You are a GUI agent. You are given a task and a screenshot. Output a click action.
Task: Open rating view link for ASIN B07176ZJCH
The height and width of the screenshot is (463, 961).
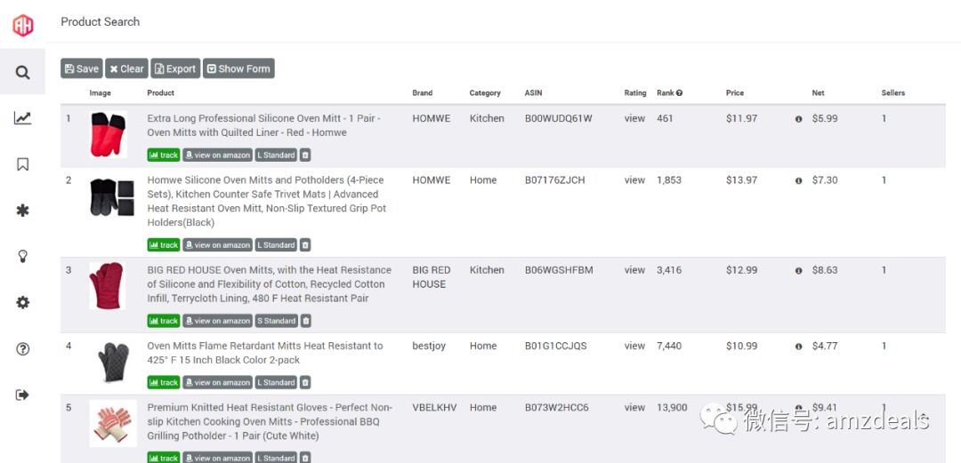coord(634,180)
